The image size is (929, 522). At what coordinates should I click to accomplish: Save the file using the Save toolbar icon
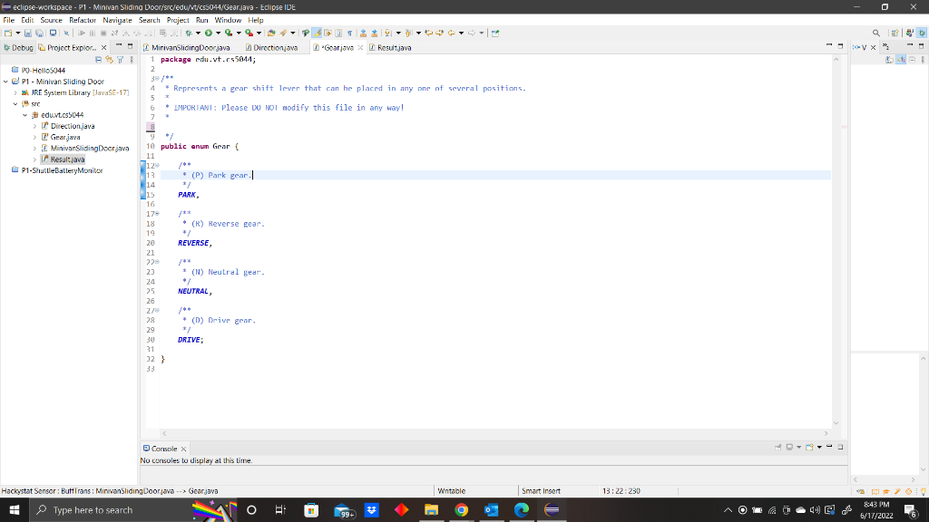pos(28,33)
